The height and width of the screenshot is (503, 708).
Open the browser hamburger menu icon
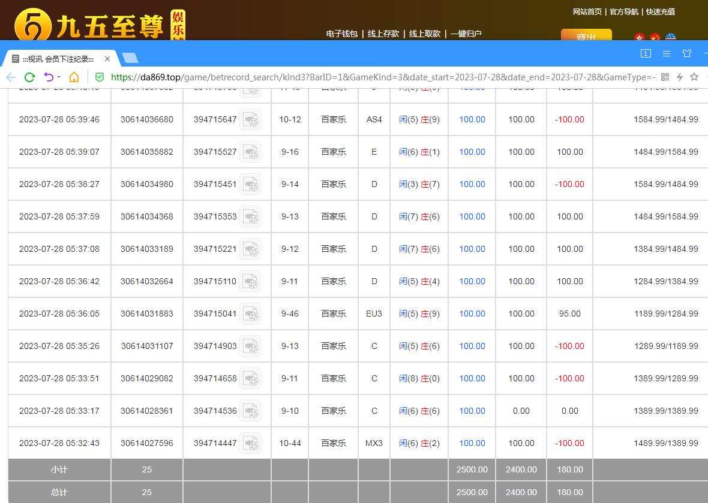(x=667, y=54)
